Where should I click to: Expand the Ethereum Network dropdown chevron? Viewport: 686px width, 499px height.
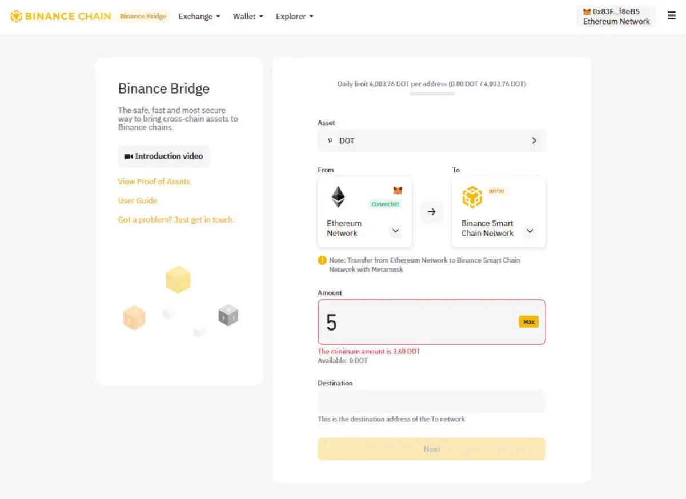pyautogui.click(x=396, y=231)
